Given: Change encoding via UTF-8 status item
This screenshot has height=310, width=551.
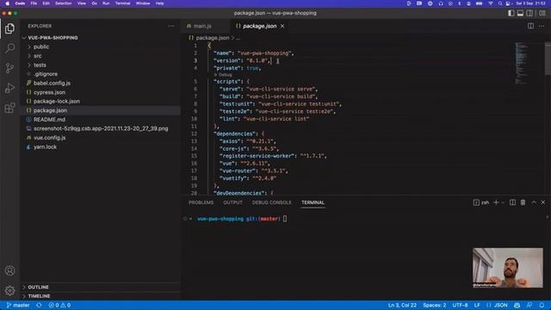Looking at the screenshot, I should coord(460,305).
